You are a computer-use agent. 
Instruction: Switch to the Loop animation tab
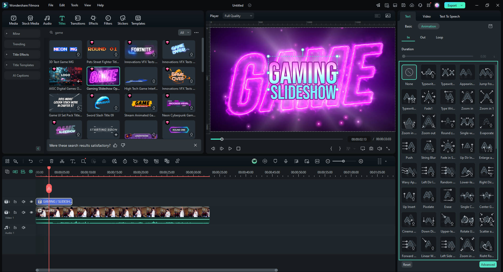click(x=439, y=37)
